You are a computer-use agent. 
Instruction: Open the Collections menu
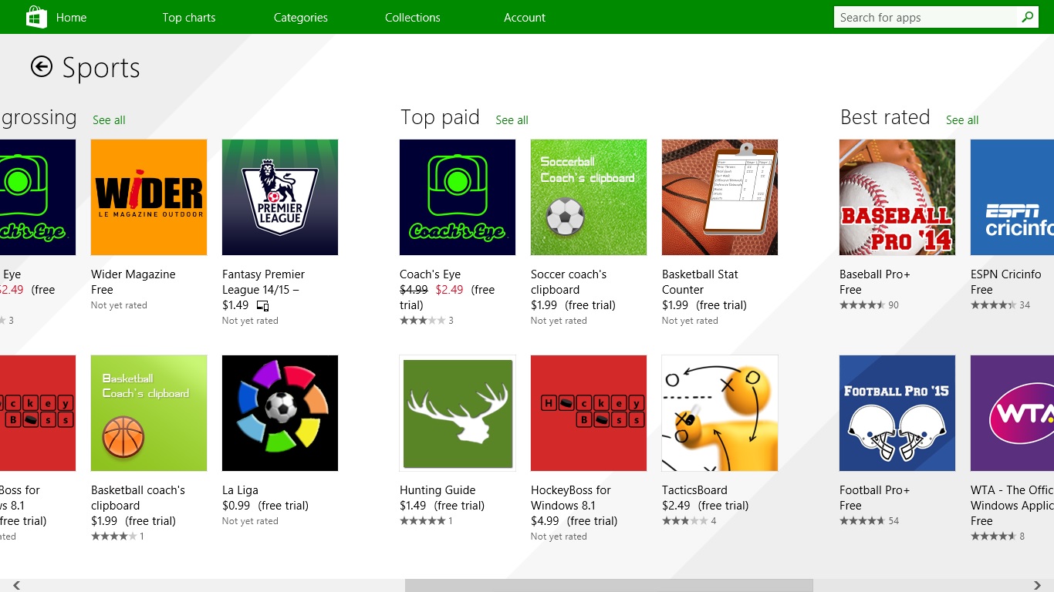pyautogui.click(x=413, y=17)
